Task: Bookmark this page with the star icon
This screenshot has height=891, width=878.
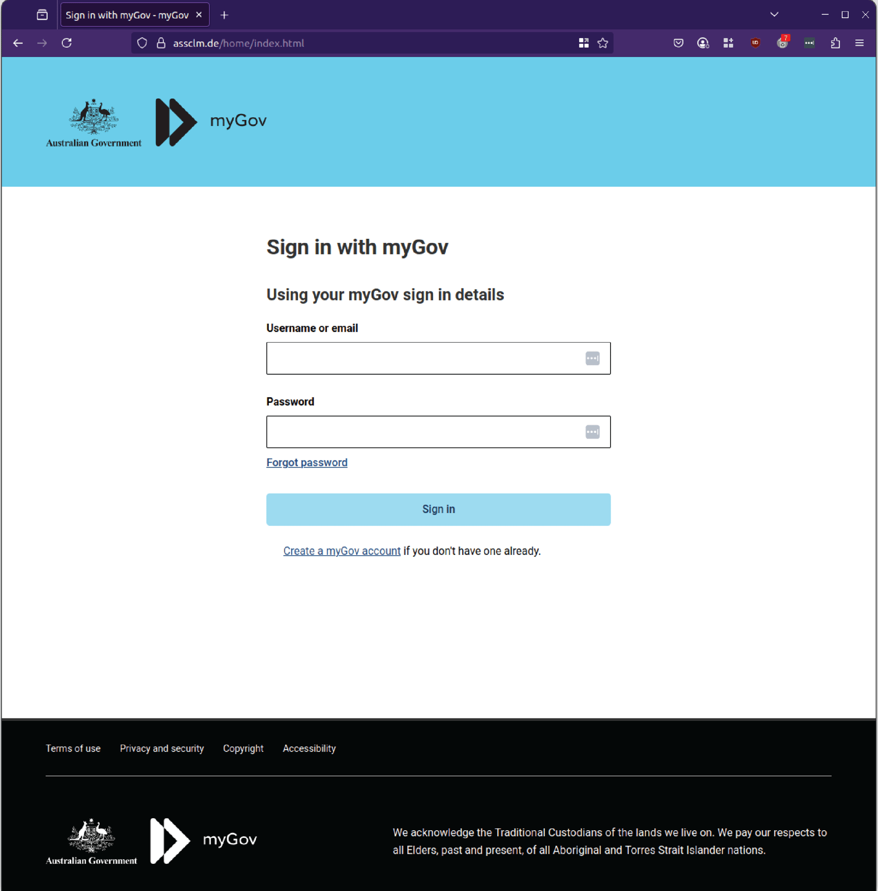Action: click(x=602, y=43)
